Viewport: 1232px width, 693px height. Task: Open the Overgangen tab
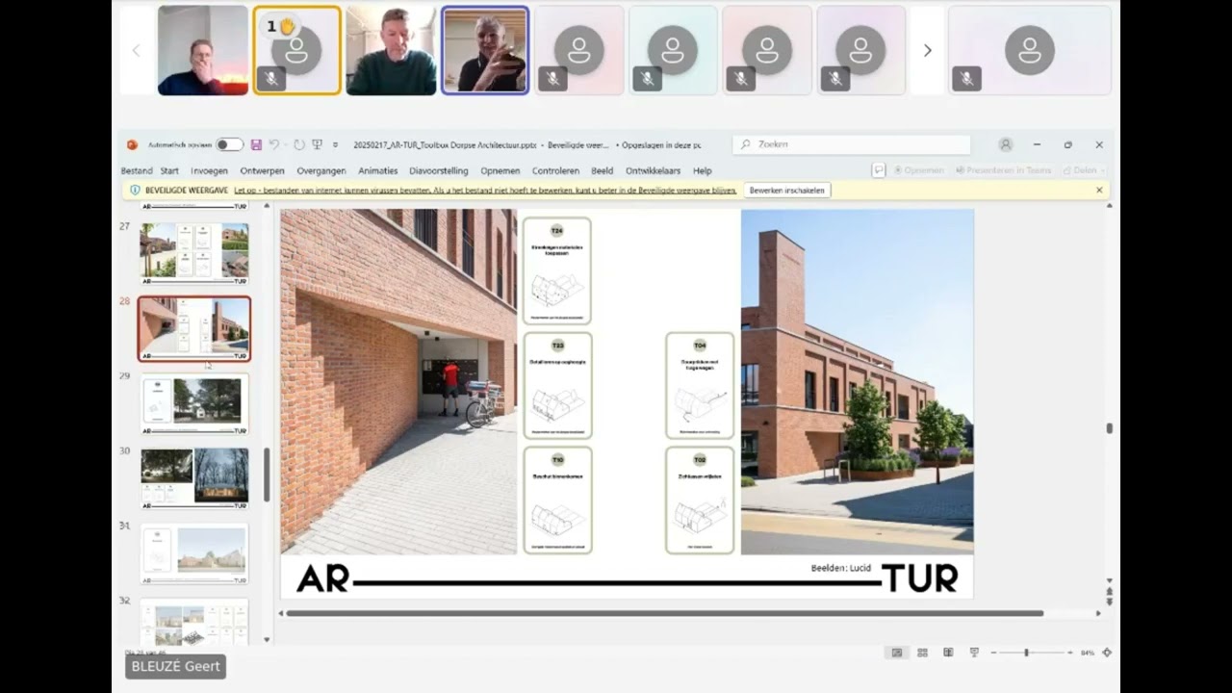click(321, 170)
